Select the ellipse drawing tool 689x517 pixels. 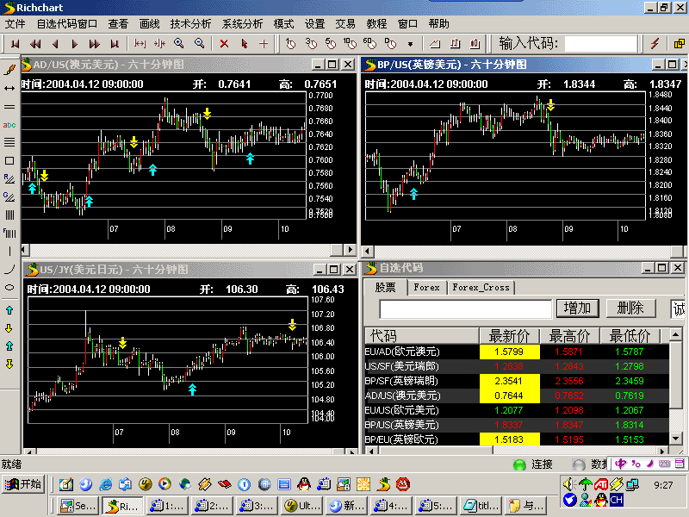[9, 288]
